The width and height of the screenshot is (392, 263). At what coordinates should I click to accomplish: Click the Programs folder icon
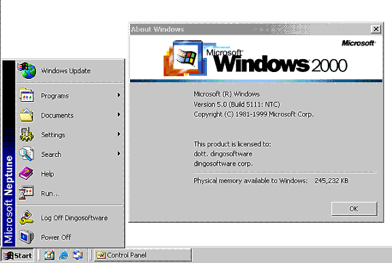(x=27, y=95)
